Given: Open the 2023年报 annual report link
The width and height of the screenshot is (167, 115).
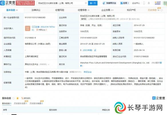Looking at the screenshot, I should [x=88, y=50].
